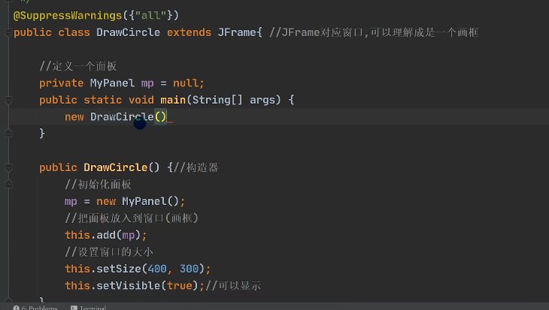Click 'true' argument in setVisible
The image size is (549, 310).
click(179, 285)
